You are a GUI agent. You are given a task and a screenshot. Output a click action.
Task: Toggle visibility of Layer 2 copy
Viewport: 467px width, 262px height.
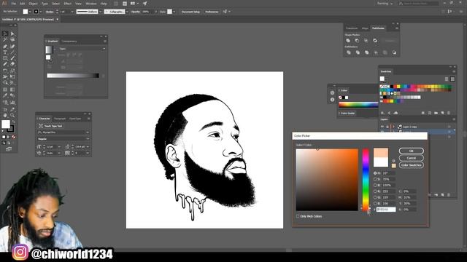click(382, 127)
